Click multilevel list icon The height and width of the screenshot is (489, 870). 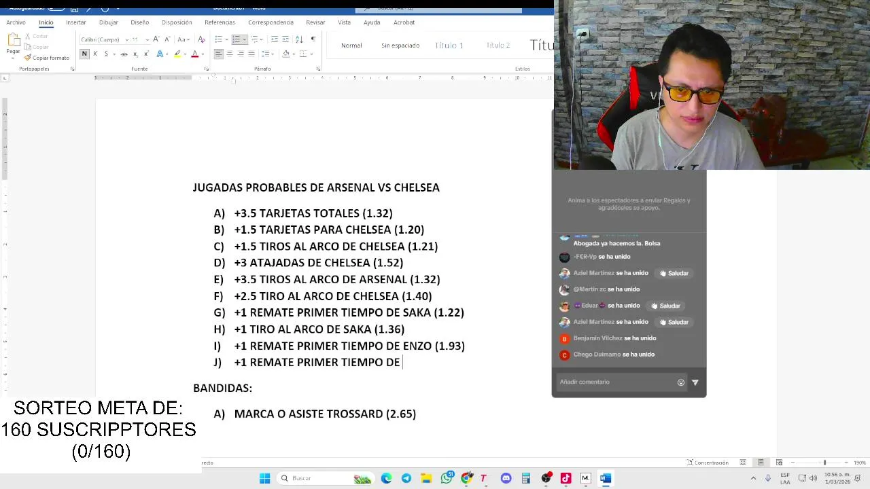(254, 39)
